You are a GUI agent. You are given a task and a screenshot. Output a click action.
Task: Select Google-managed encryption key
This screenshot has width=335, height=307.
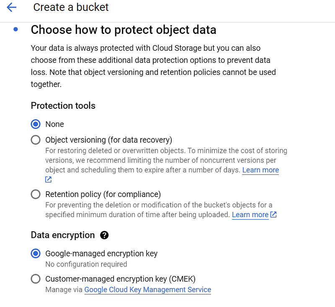[x=36, y=253]
